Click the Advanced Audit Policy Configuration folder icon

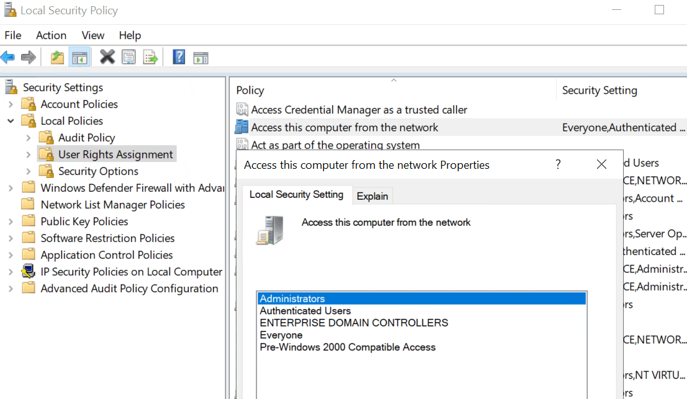click(x=29, y=288)
